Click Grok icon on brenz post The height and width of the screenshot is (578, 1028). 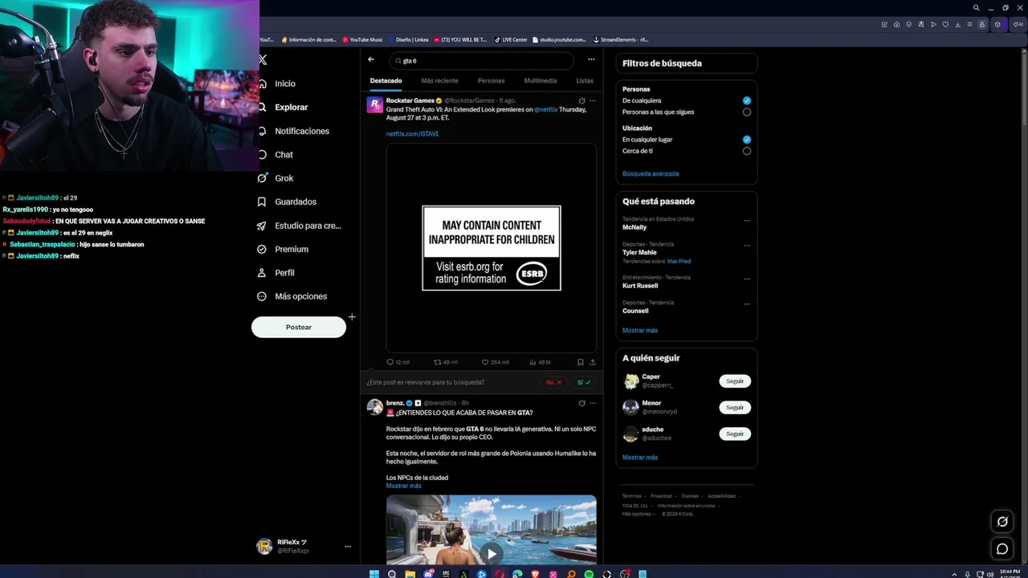581,403
